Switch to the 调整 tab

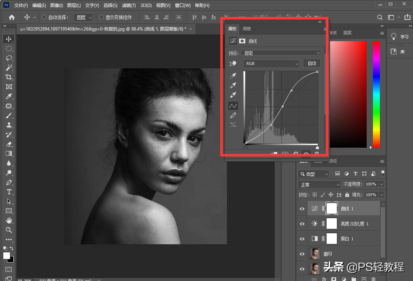(247, 29)
